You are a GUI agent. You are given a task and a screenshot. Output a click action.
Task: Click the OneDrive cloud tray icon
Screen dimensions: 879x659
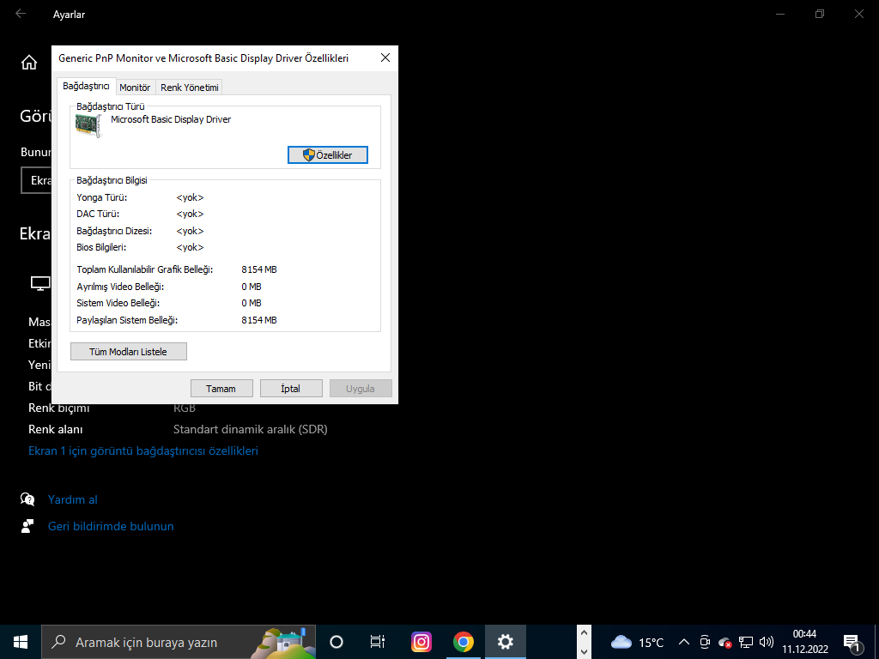coord(725,642)
